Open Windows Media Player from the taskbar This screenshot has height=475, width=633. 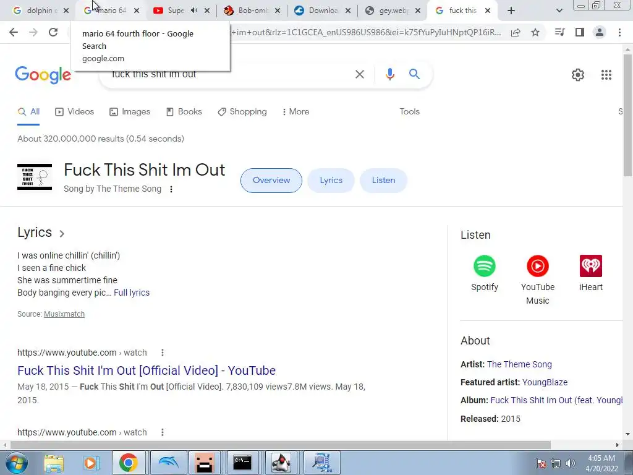91,463
